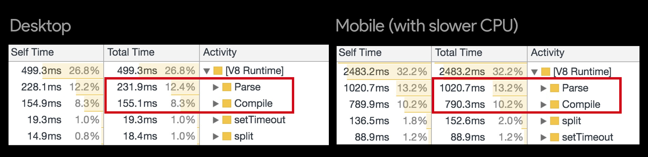This screenshot has height=157, width=648.
Task: Select the Mobile split row label
Action: click(571, 121)
